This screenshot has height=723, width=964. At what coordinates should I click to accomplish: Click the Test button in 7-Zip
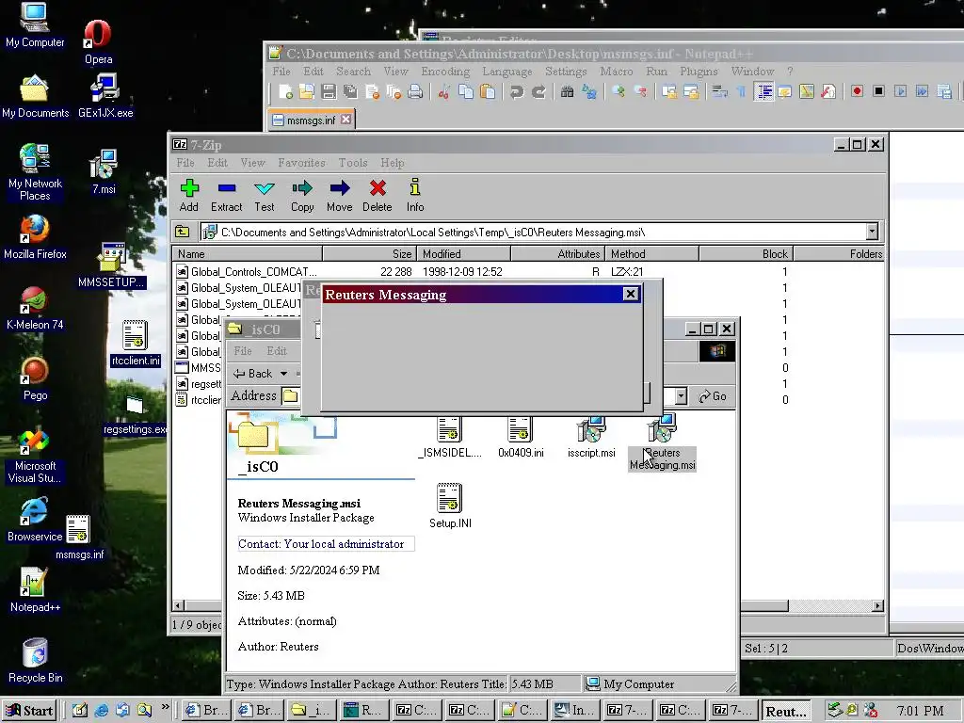click(x=265, y=196)
